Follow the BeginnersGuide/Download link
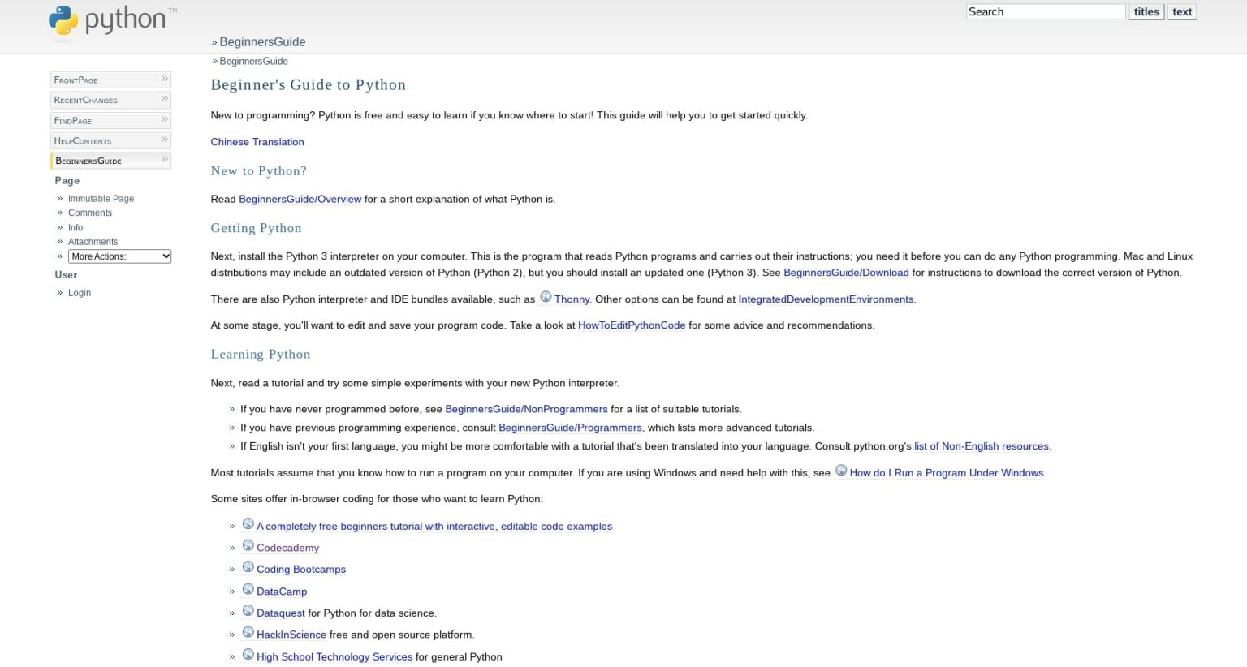Screen dimensions: 1247x667 (845, 273)
